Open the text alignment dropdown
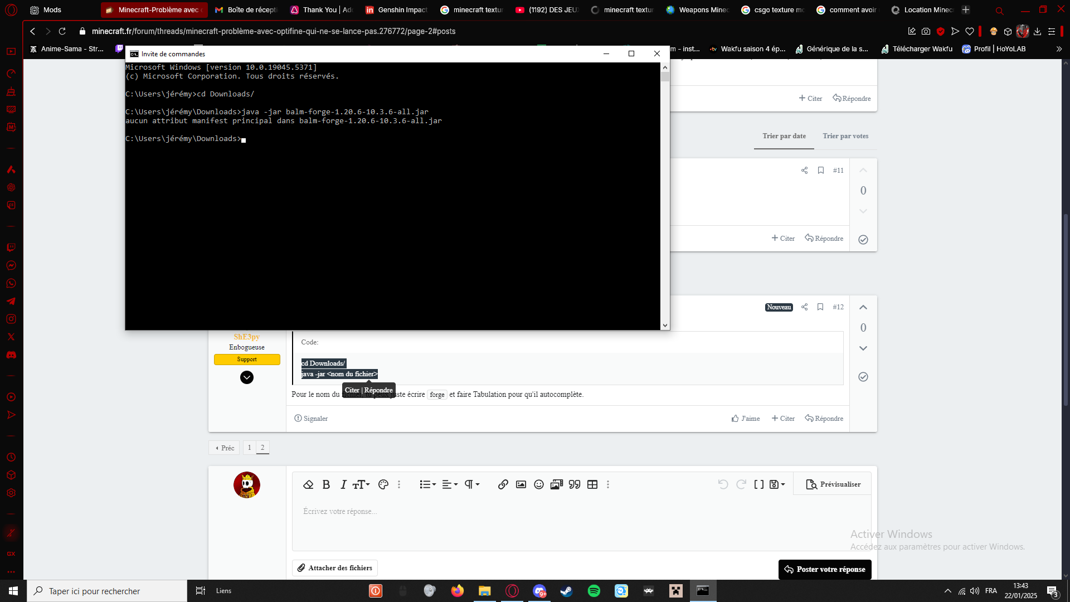The height and width of the screenshot is (602, 1070). [x=450, y=484]
